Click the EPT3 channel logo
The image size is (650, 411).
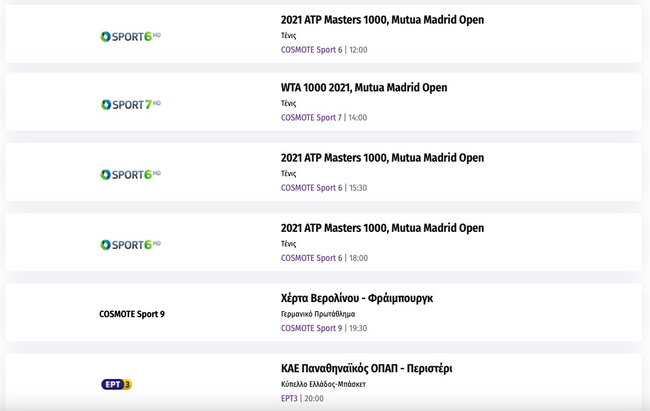click(116, 384)
